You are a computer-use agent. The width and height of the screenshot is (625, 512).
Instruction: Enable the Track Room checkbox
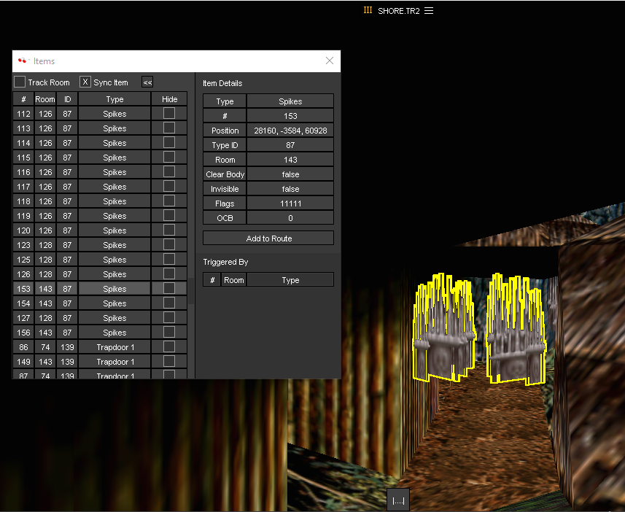[x=19, y=82]
